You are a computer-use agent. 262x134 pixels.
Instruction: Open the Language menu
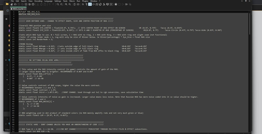[48, 1]
